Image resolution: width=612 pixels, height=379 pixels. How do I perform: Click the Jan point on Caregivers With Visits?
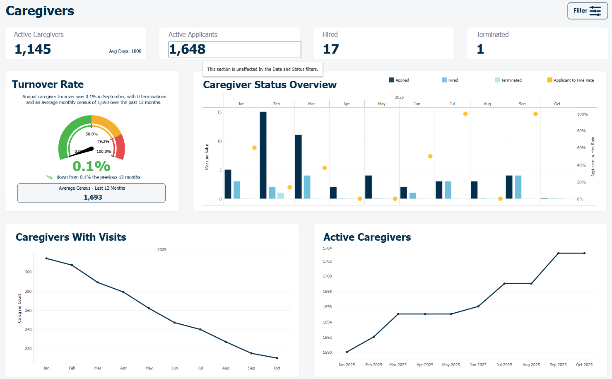[x=46, y=258]
